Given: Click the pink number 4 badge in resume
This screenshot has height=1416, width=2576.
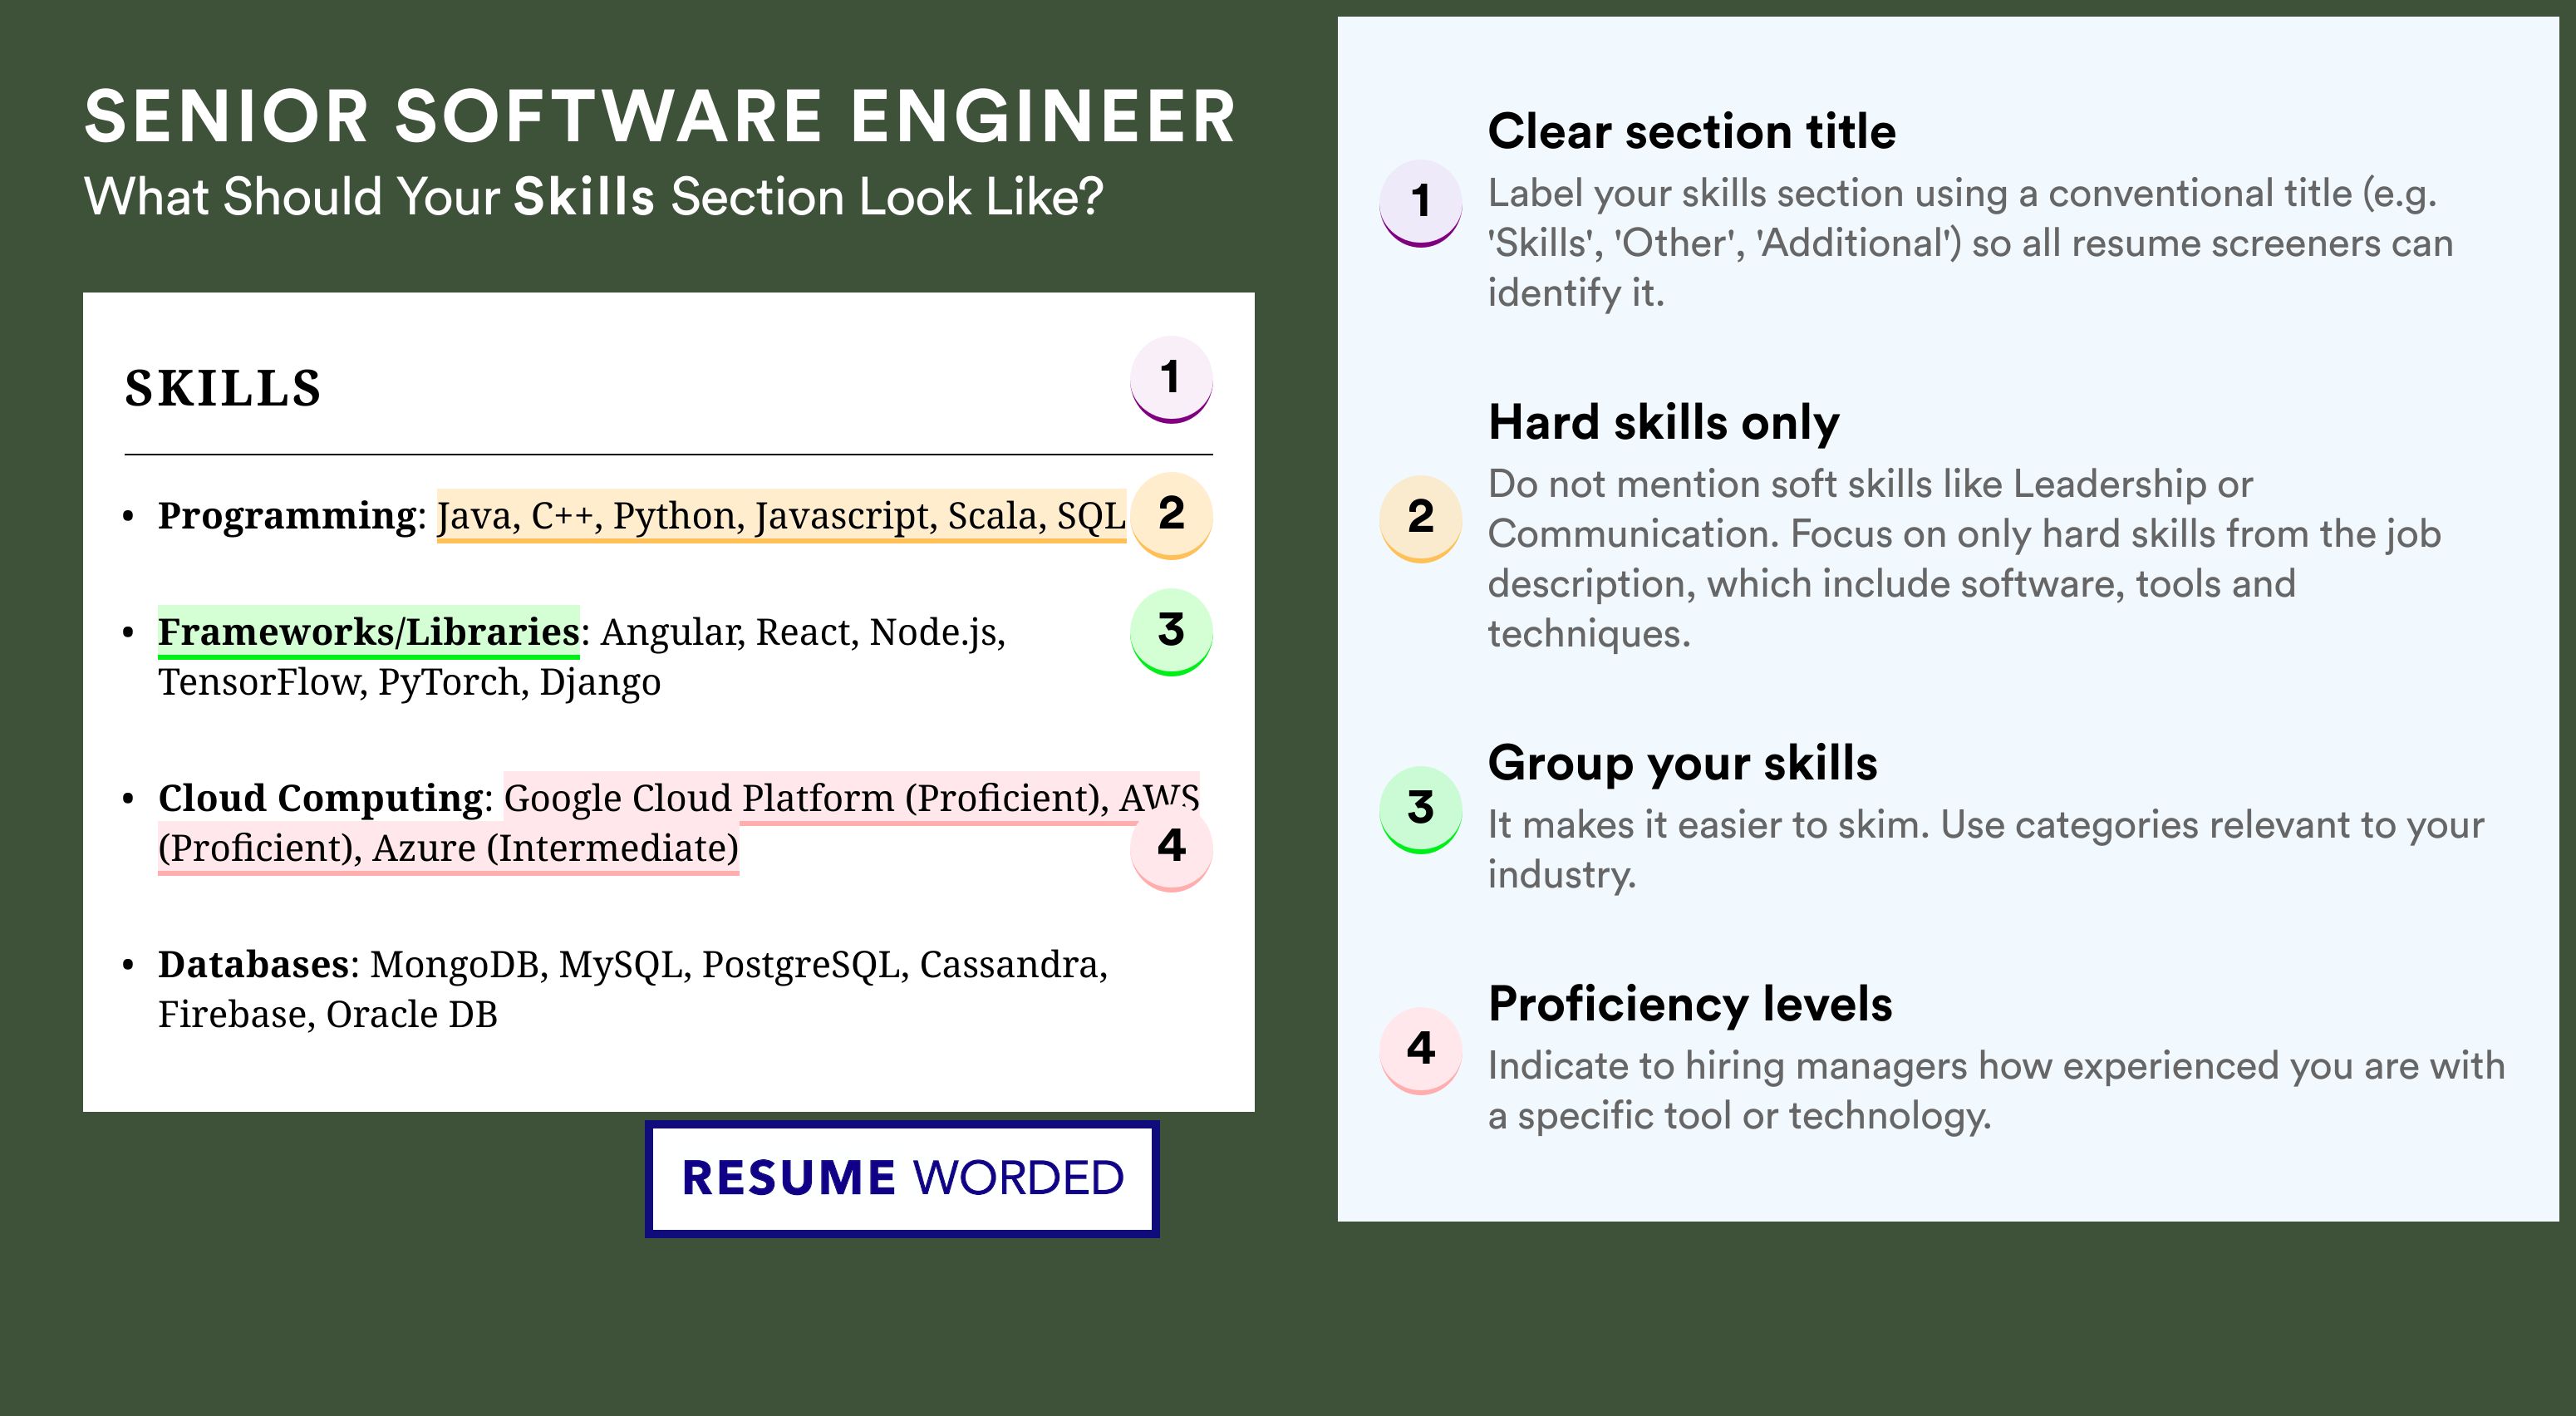Looking at the screenshot, I should click(x=1171, y=848).
